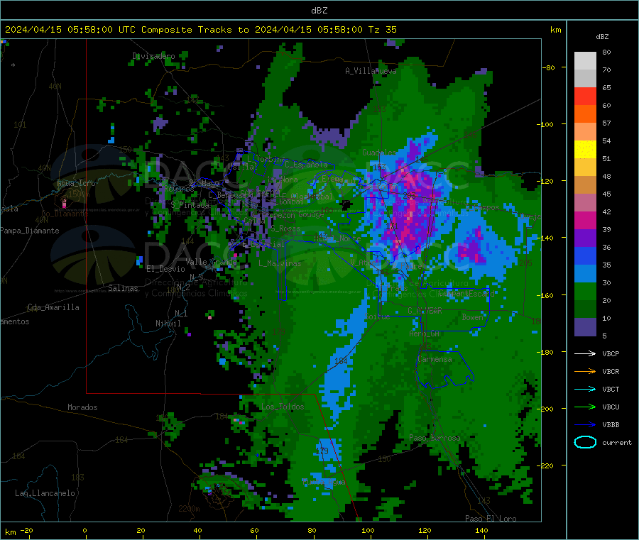Click the '-160' tick on right axis
This screenshot has width=639, height=540.
click(x=547, y=295)
